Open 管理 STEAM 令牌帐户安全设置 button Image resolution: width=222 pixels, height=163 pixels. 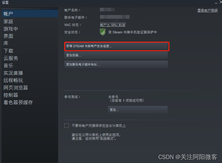coord(117,46)
